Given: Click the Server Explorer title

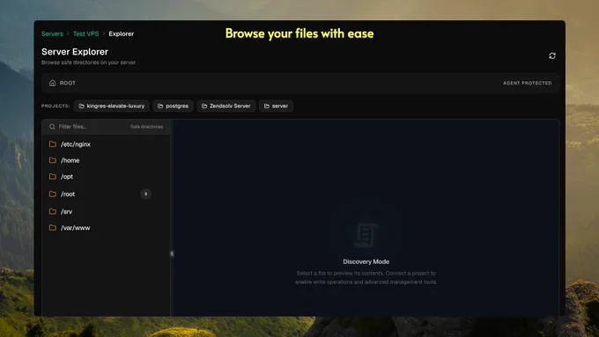Looking at the screenshot, I should [x=75, y=52].
